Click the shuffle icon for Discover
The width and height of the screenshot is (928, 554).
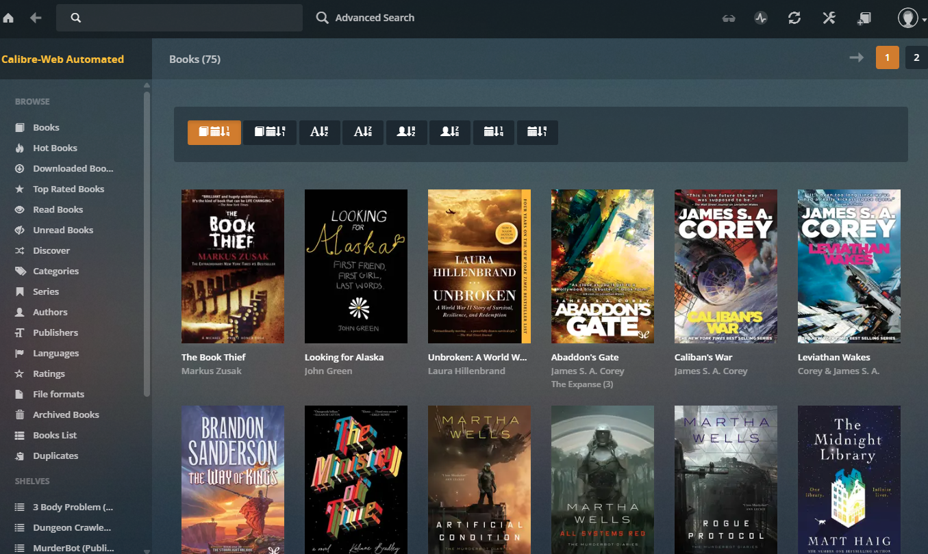[20, 250]
